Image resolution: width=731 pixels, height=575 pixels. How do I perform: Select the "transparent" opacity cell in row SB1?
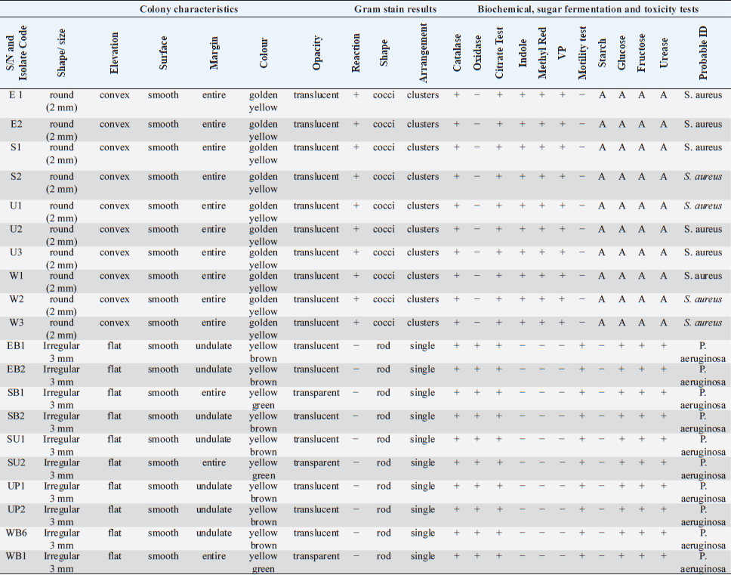316,393
